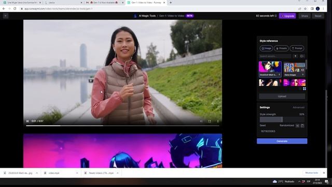Switch to the first browser tab
The height and width of the screenshot is (187, 332).
coord(22,3)
